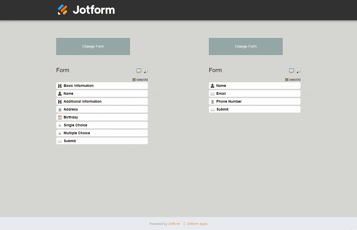Image resolution: width=357 pixels, height=230 pixels.
Task: Enable selectAll for the left form
Action: point(140,79)
